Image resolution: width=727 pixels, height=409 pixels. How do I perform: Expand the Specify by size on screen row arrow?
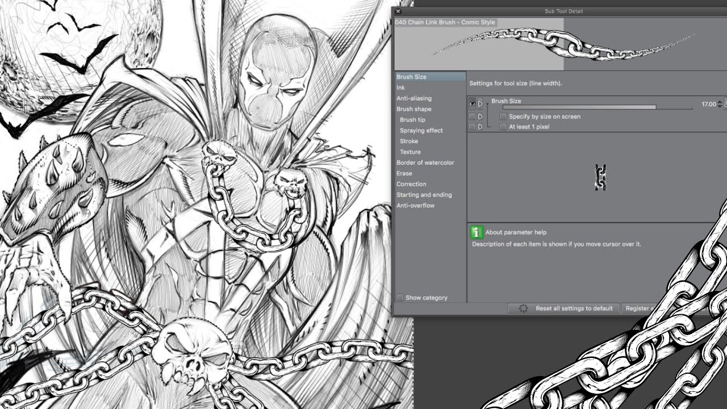[x=480, y=116]
